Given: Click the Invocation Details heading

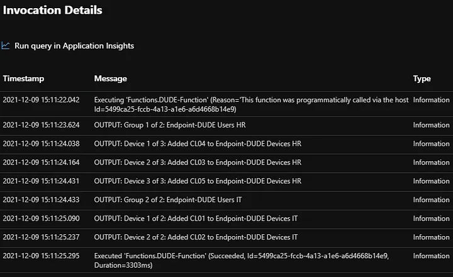Looking at the screenshot, I should point(53,11).
